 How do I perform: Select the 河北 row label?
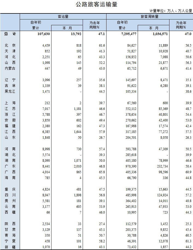[x=10, y=57]
